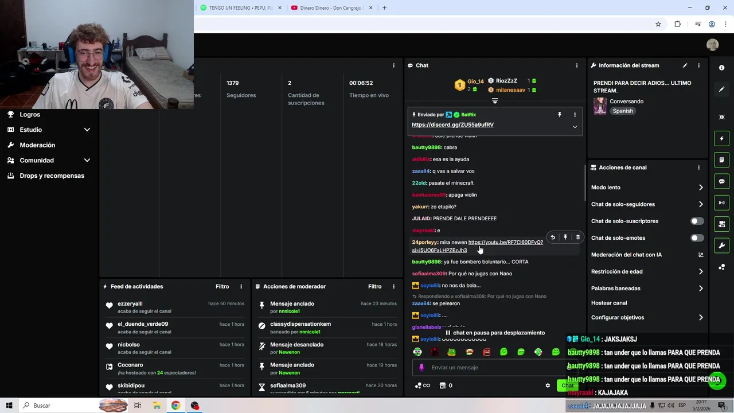Delete 24porleyy's message with trash icon
The image size is (734, 413).
[x=577, y=237]
